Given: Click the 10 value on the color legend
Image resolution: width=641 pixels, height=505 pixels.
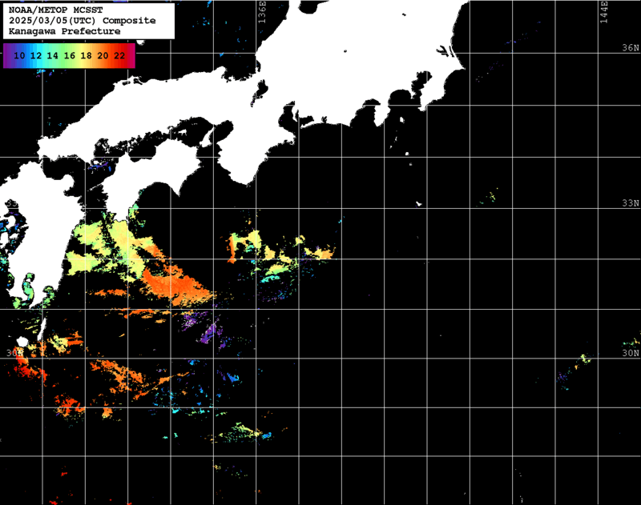Looking at the screenshot, I should [x=19, y=55].
